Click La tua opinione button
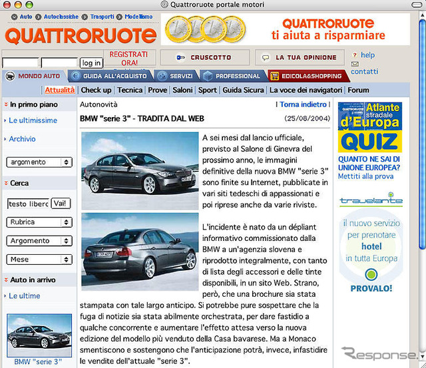Screen dimensions: 426x368 click(300, 58)
